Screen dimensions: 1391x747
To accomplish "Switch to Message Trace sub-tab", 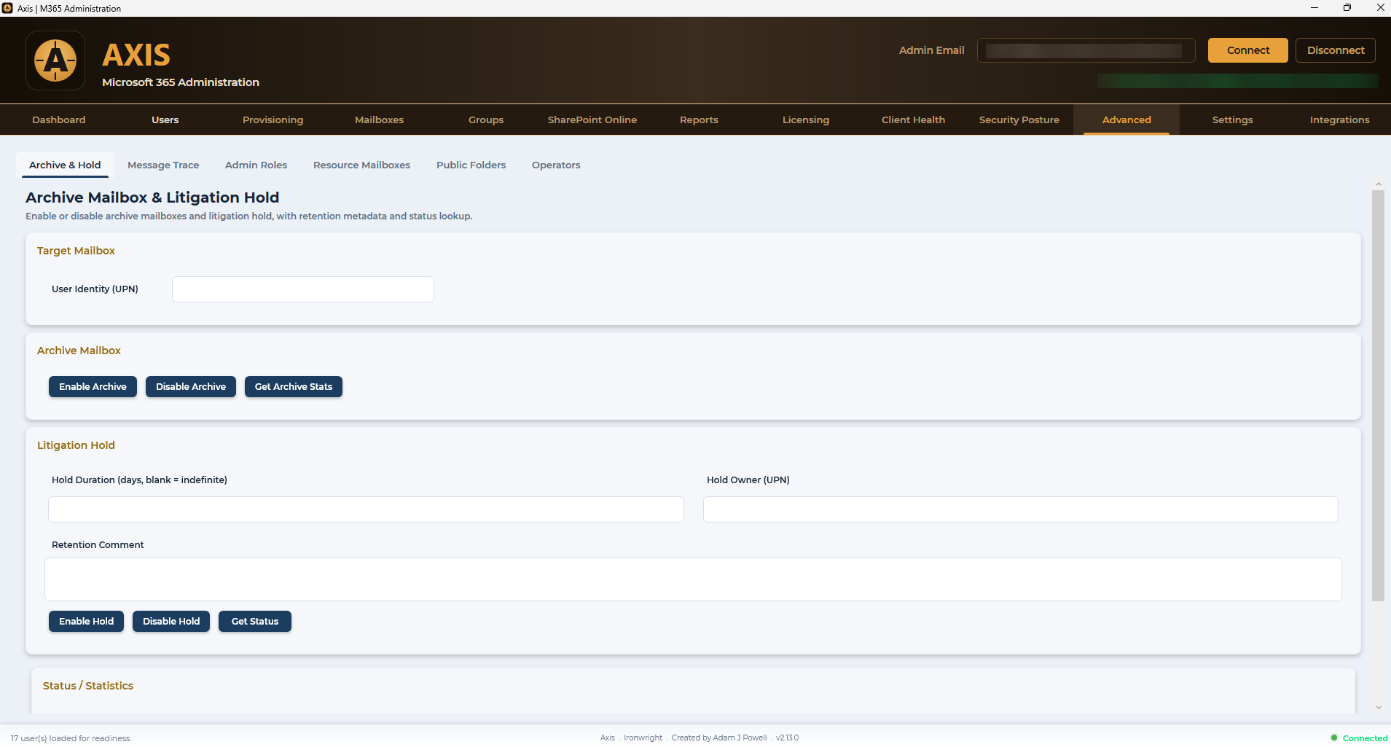I will tap(163, 165).
